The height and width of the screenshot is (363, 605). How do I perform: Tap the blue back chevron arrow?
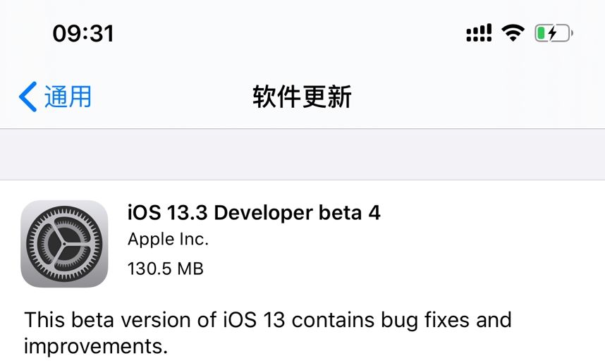pos(28,97)
